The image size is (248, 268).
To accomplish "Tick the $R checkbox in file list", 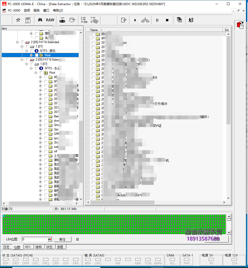I will coord(93,39).
